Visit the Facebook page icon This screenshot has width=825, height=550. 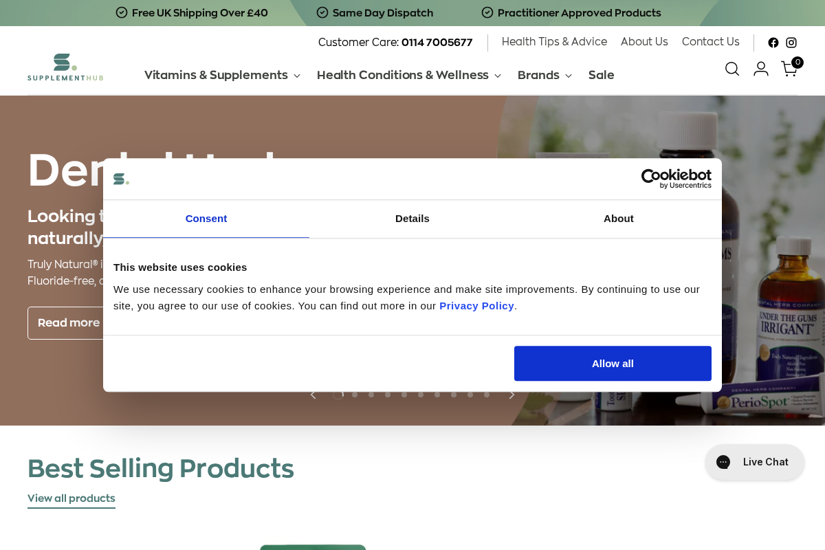(x=773, y=43)
